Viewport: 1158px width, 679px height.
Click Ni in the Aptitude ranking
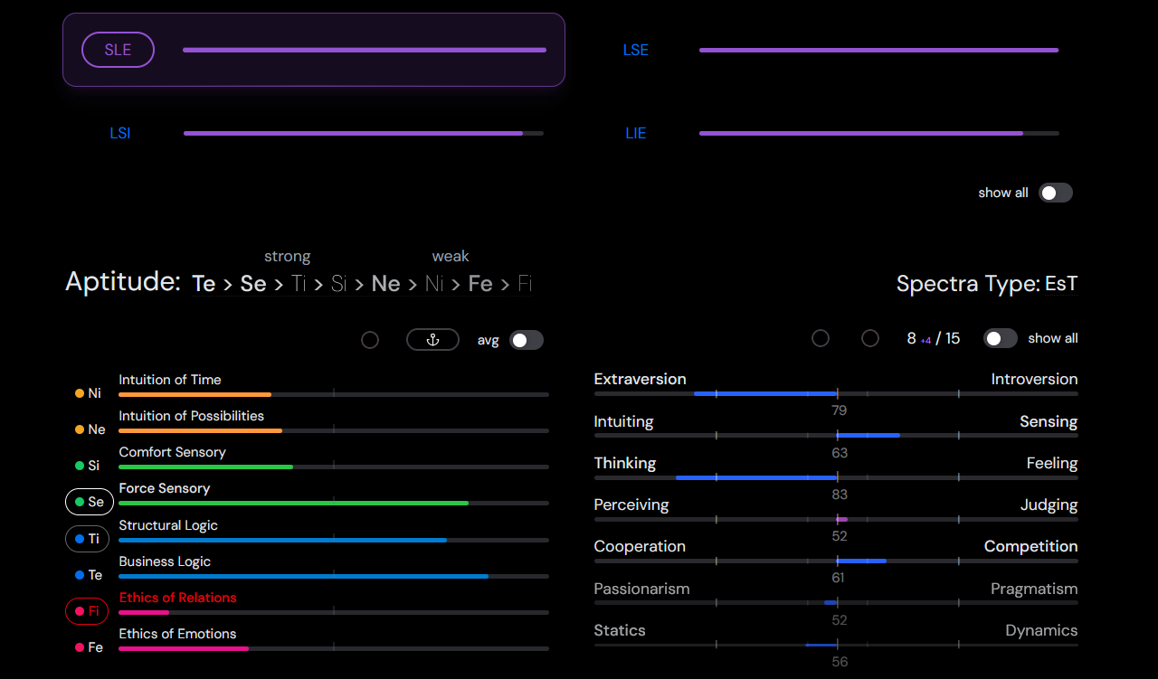tap(434, 284)
